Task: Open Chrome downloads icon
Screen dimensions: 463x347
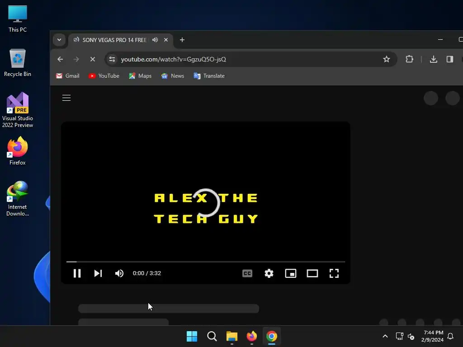Action: click(x=434, y=59)
